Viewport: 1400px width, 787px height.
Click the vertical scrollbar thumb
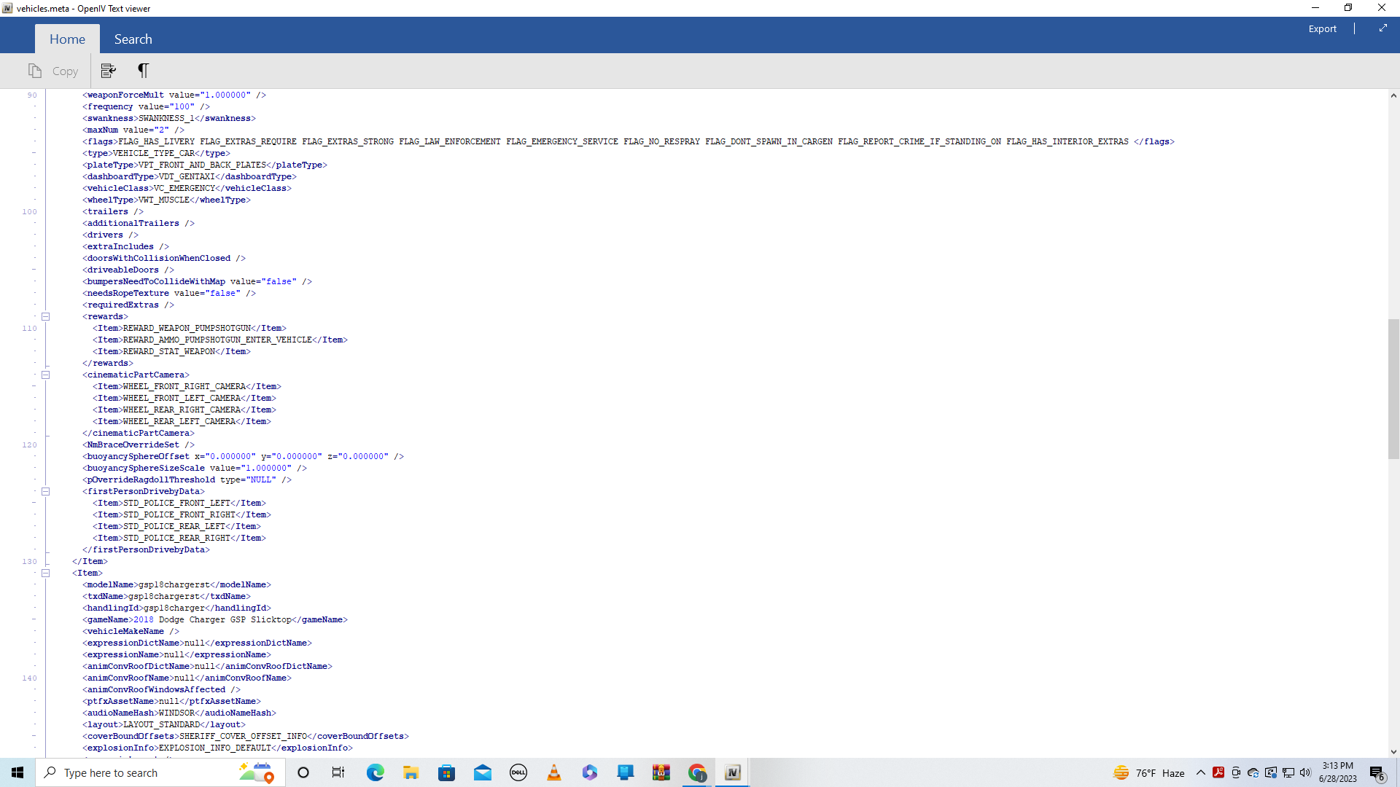tap(1393, 388)
